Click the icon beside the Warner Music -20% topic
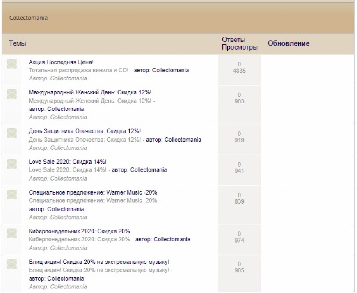Screen dimensions: 357x293 click(12, 194)
